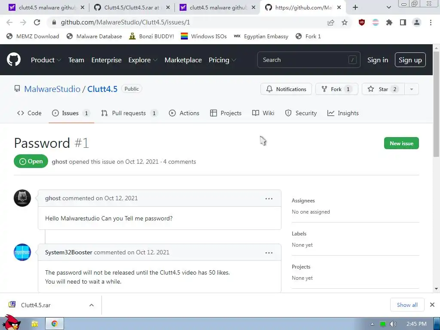Open System32Booster's avatar image
This screenshot has height=330, width=440.
click(x=22, y=252)
